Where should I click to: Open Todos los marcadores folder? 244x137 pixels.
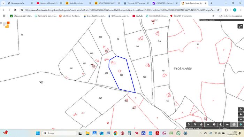231,16
